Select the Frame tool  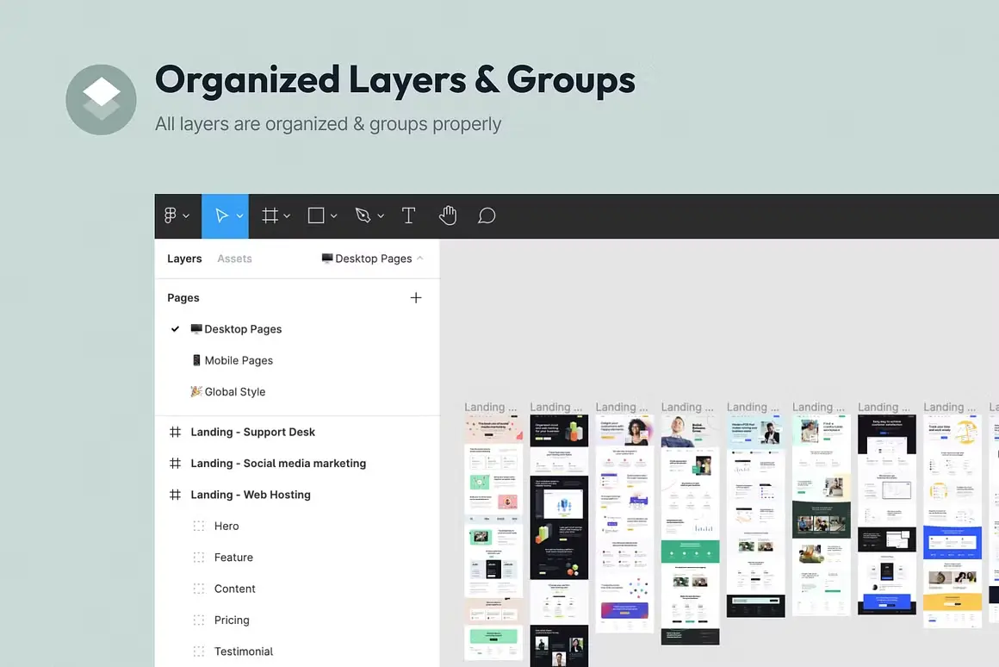pos(270,216)
